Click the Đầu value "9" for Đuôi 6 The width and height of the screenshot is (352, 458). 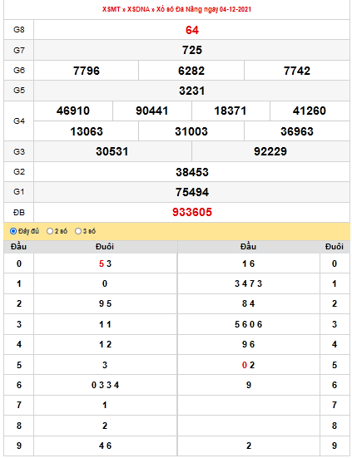tap(249, 385)
